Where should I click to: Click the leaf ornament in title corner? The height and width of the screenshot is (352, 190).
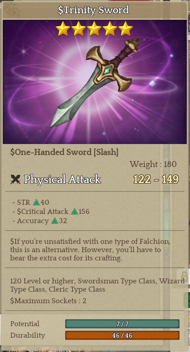click(x=12, y=10)
